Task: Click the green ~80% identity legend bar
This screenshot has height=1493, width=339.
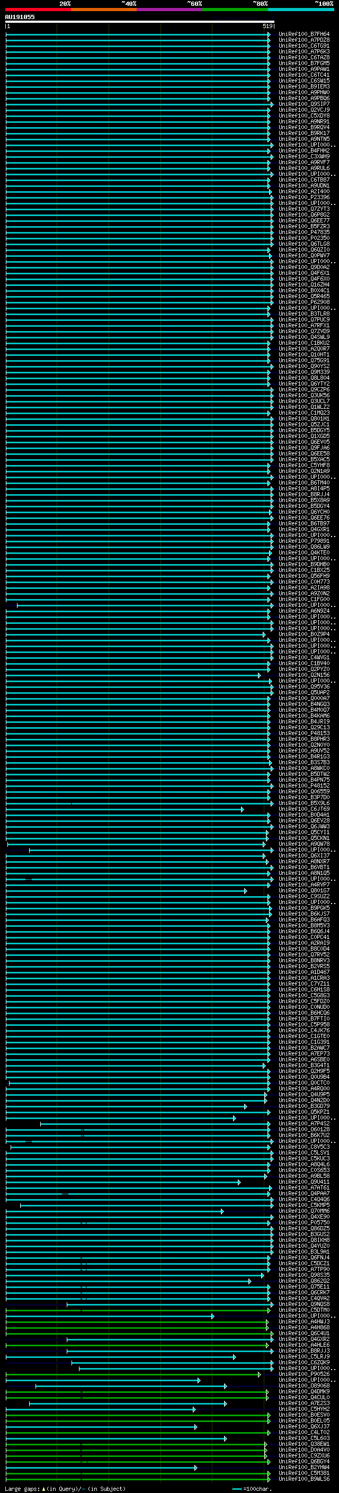Action: click(x=235, y=10)
